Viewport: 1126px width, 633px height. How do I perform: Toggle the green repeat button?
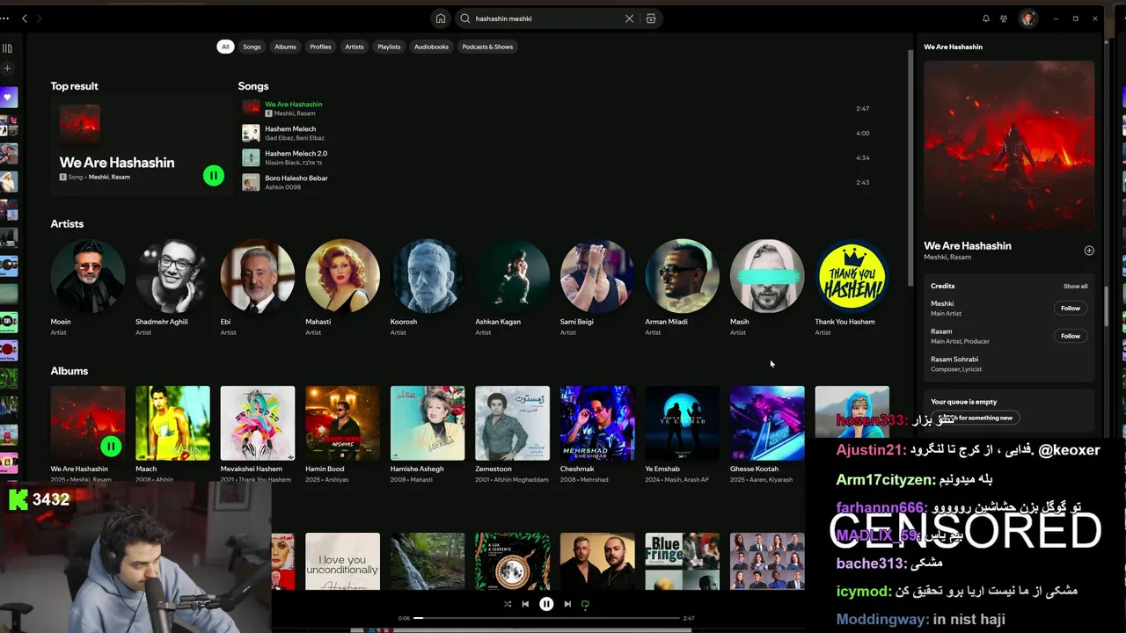(x=585, y=604)
